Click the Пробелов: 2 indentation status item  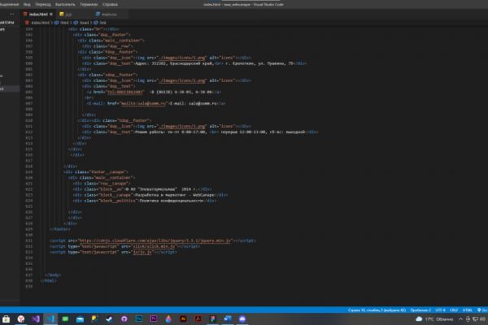[x=420, y=310]
